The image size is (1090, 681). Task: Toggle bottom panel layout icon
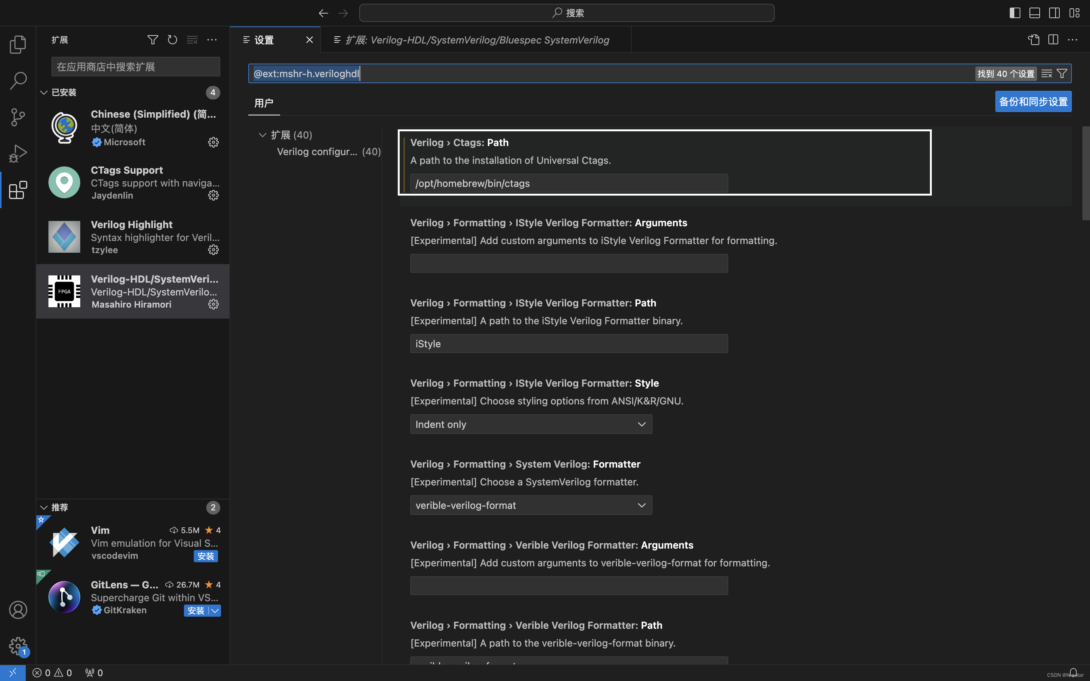tap(1035, 13)
